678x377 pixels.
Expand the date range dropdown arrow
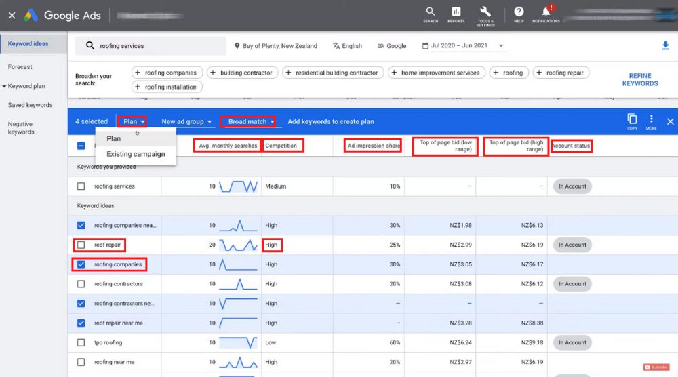501,46
